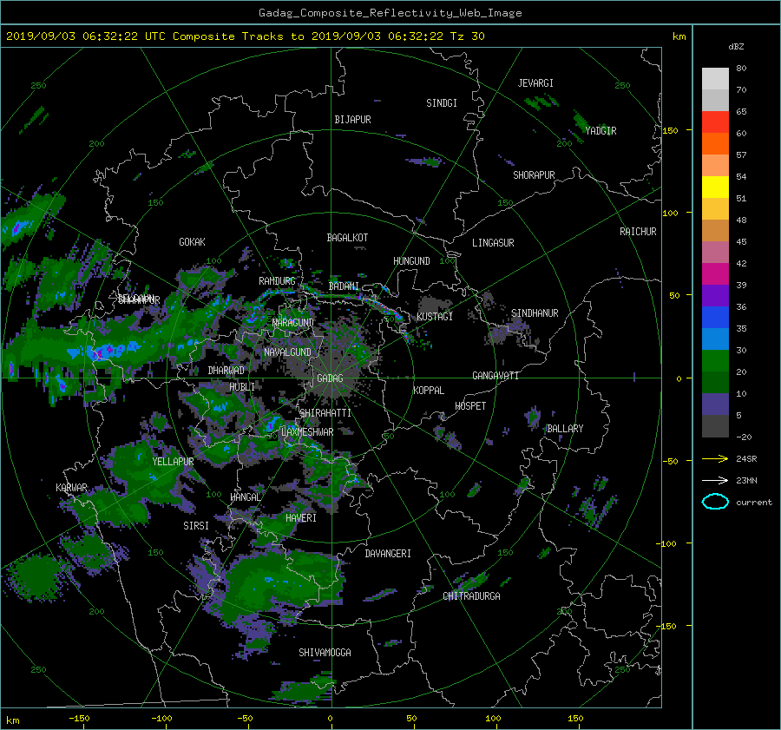Click the BAGALKOT city label
This screenshot has height=730, width=781.
point(347,238)
